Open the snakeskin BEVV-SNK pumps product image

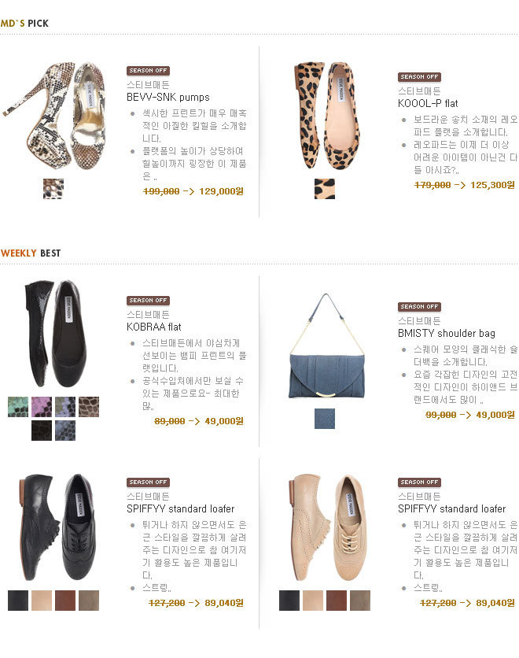[53, 116]
